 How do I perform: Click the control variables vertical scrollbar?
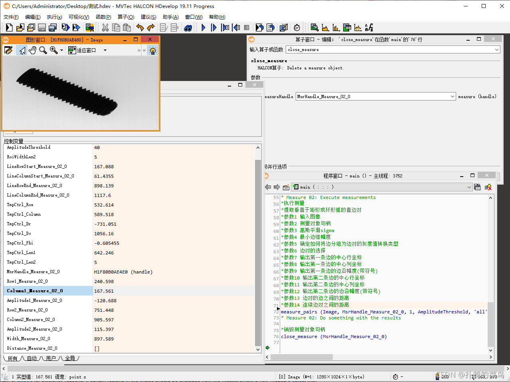(x=258, y=249)
